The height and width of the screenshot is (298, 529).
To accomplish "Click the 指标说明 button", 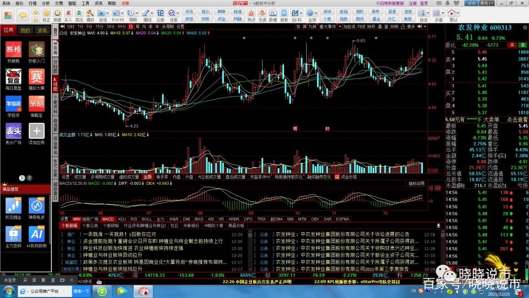I will click(x=416, y=184).
